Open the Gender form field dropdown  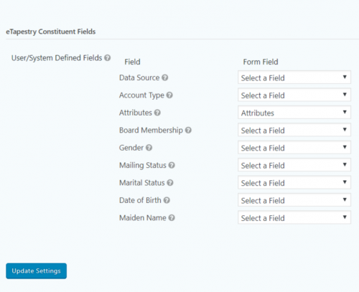(294, 147)
